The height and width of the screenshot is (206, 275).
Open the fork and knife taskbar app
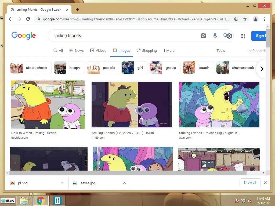point(57,201)
